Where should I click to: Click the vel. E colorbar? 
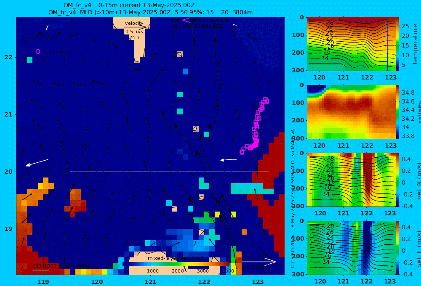[x=397, y=248]
